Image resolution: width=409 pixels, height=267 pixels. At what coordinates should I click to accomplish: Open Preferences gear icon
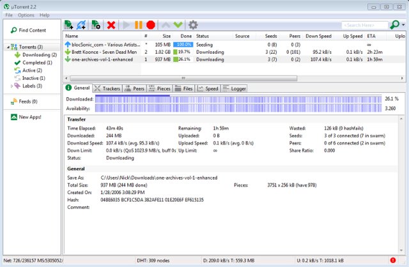[x=193, y=25]
